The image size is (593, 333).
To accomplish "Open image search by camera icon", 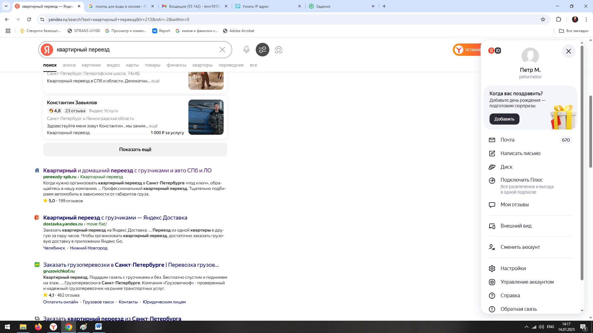I will 279,50.
